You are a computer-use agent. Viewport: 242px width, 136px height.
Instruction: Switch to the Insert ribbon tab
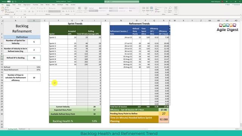14,5
